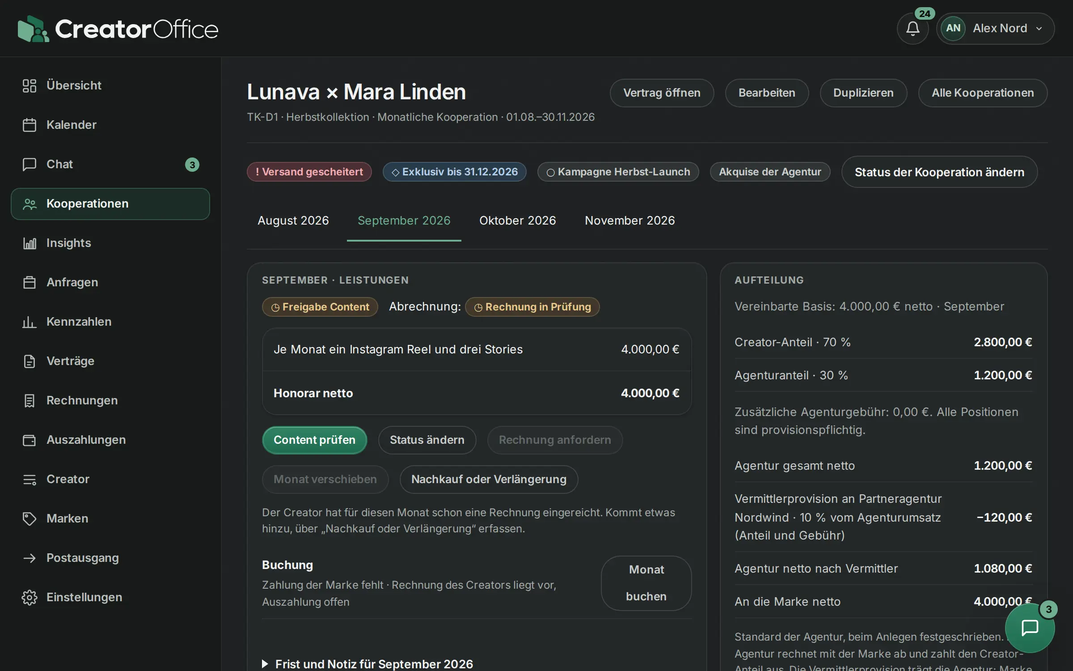Open the floating chat bubble icon

(1030, 628)
